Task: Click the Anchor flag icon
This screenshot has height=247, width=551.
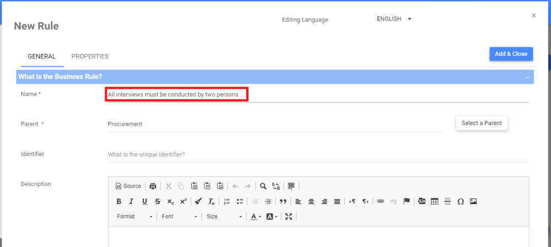Action: pos(407,202)
